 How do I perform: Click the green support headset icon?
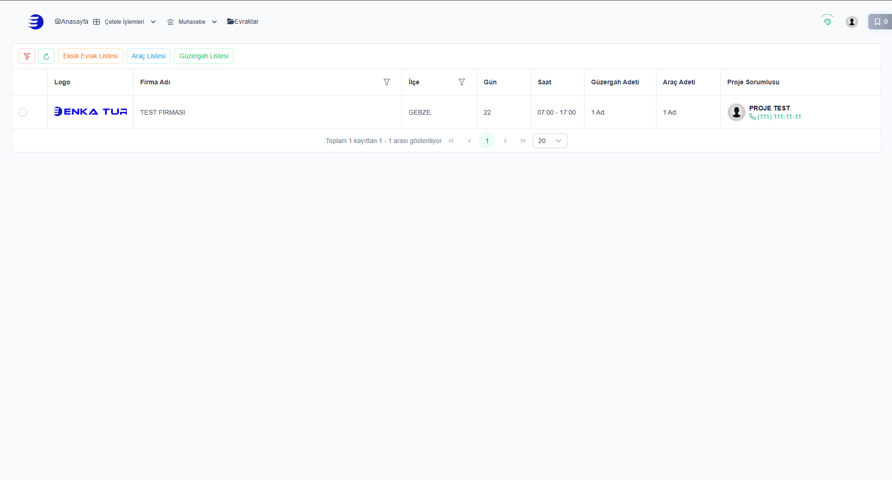coord(827,21)
